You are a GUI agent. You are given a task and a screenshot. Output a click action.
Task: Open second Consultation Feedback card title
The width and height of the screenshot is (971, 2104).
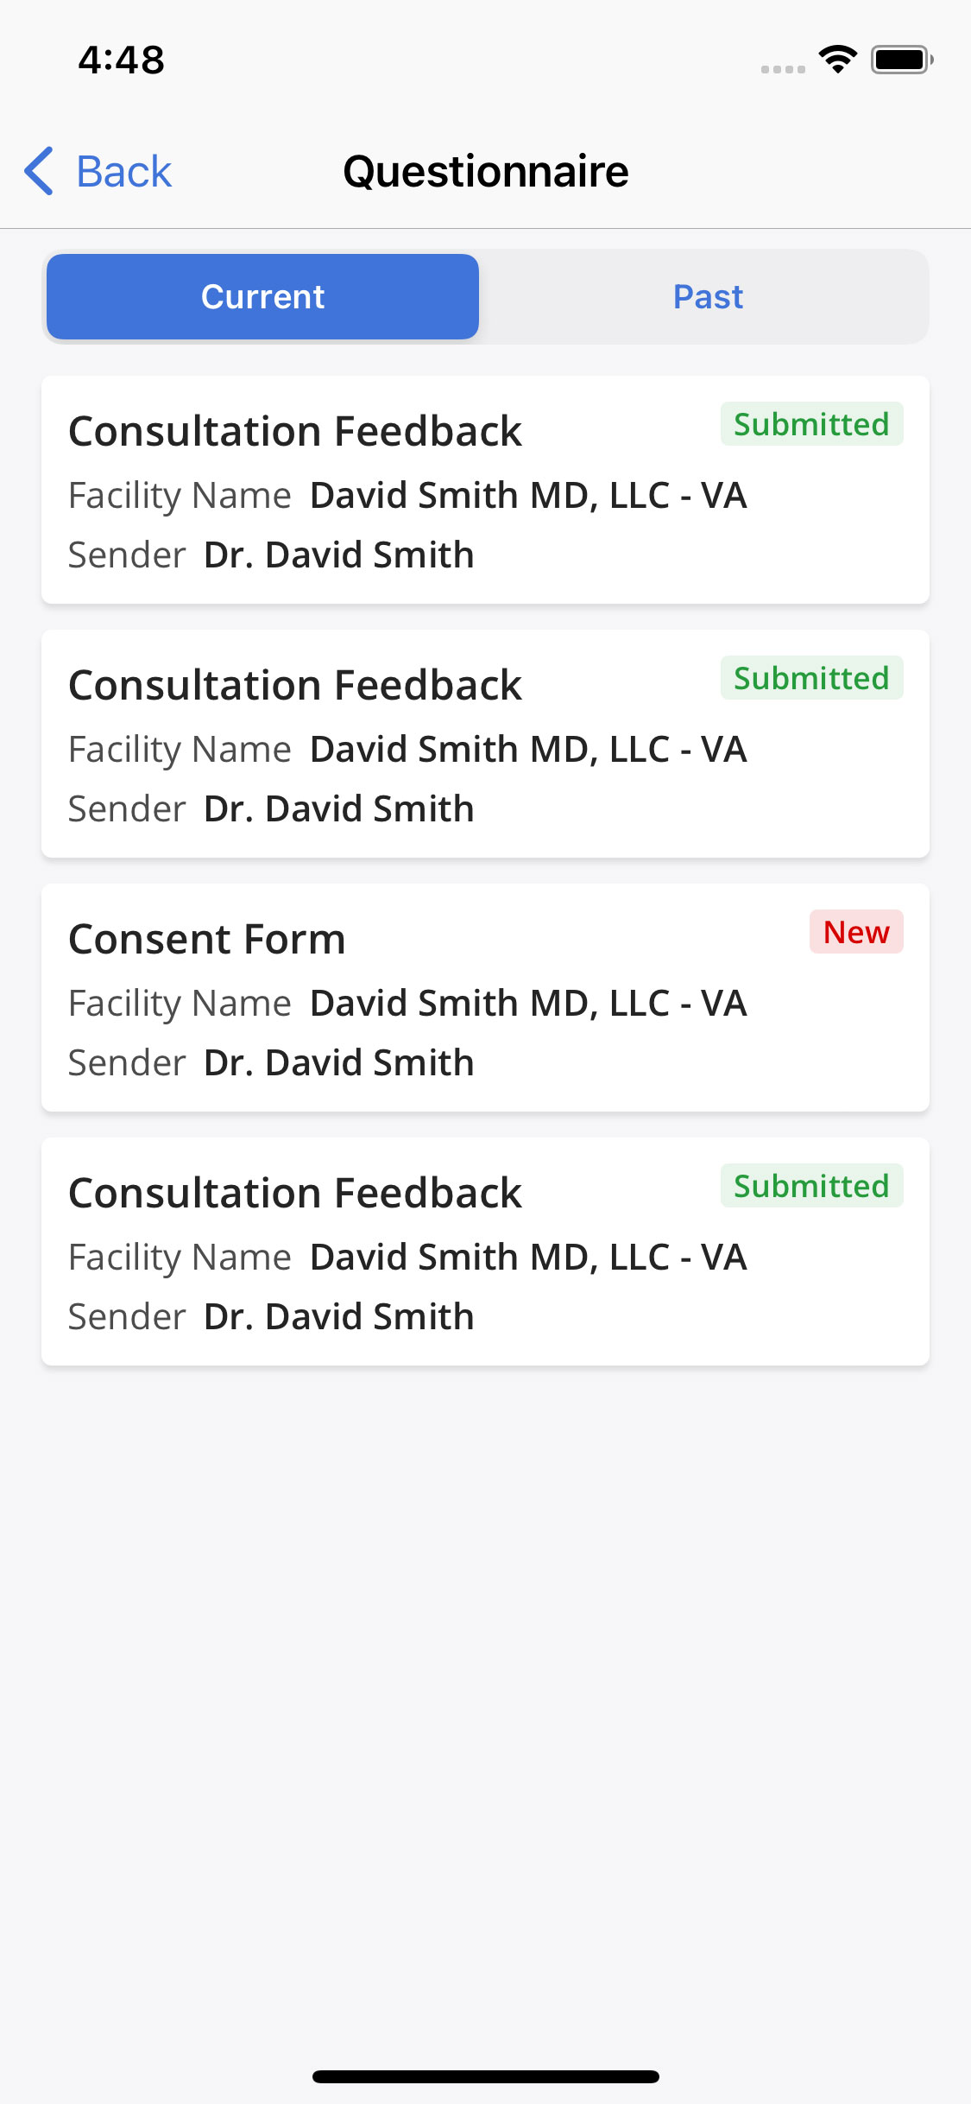coord(295,685)
